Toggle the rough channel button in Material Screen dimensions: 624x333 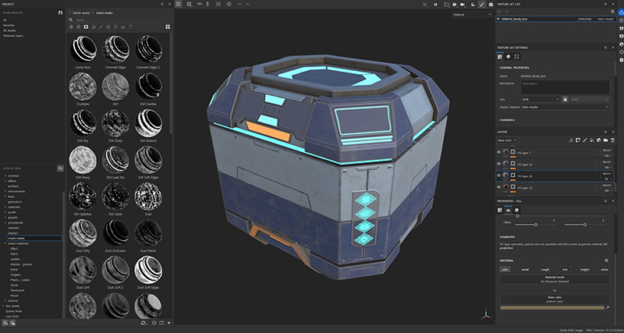(544, 269)
